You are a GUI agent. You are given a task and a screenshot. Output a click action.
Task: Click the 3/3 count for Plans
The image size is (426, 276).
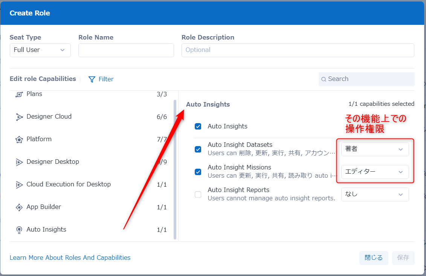[162, 94]
